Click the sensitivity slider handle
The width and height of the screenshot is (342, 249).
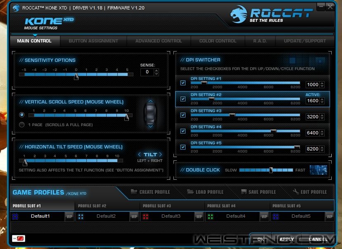pos(76,76)
